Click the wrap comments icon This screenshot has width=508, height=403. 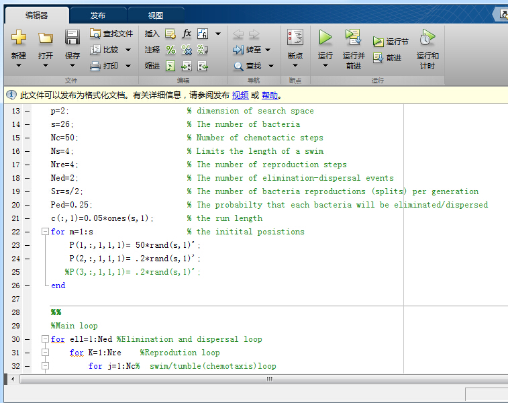(x=203, y=50)
